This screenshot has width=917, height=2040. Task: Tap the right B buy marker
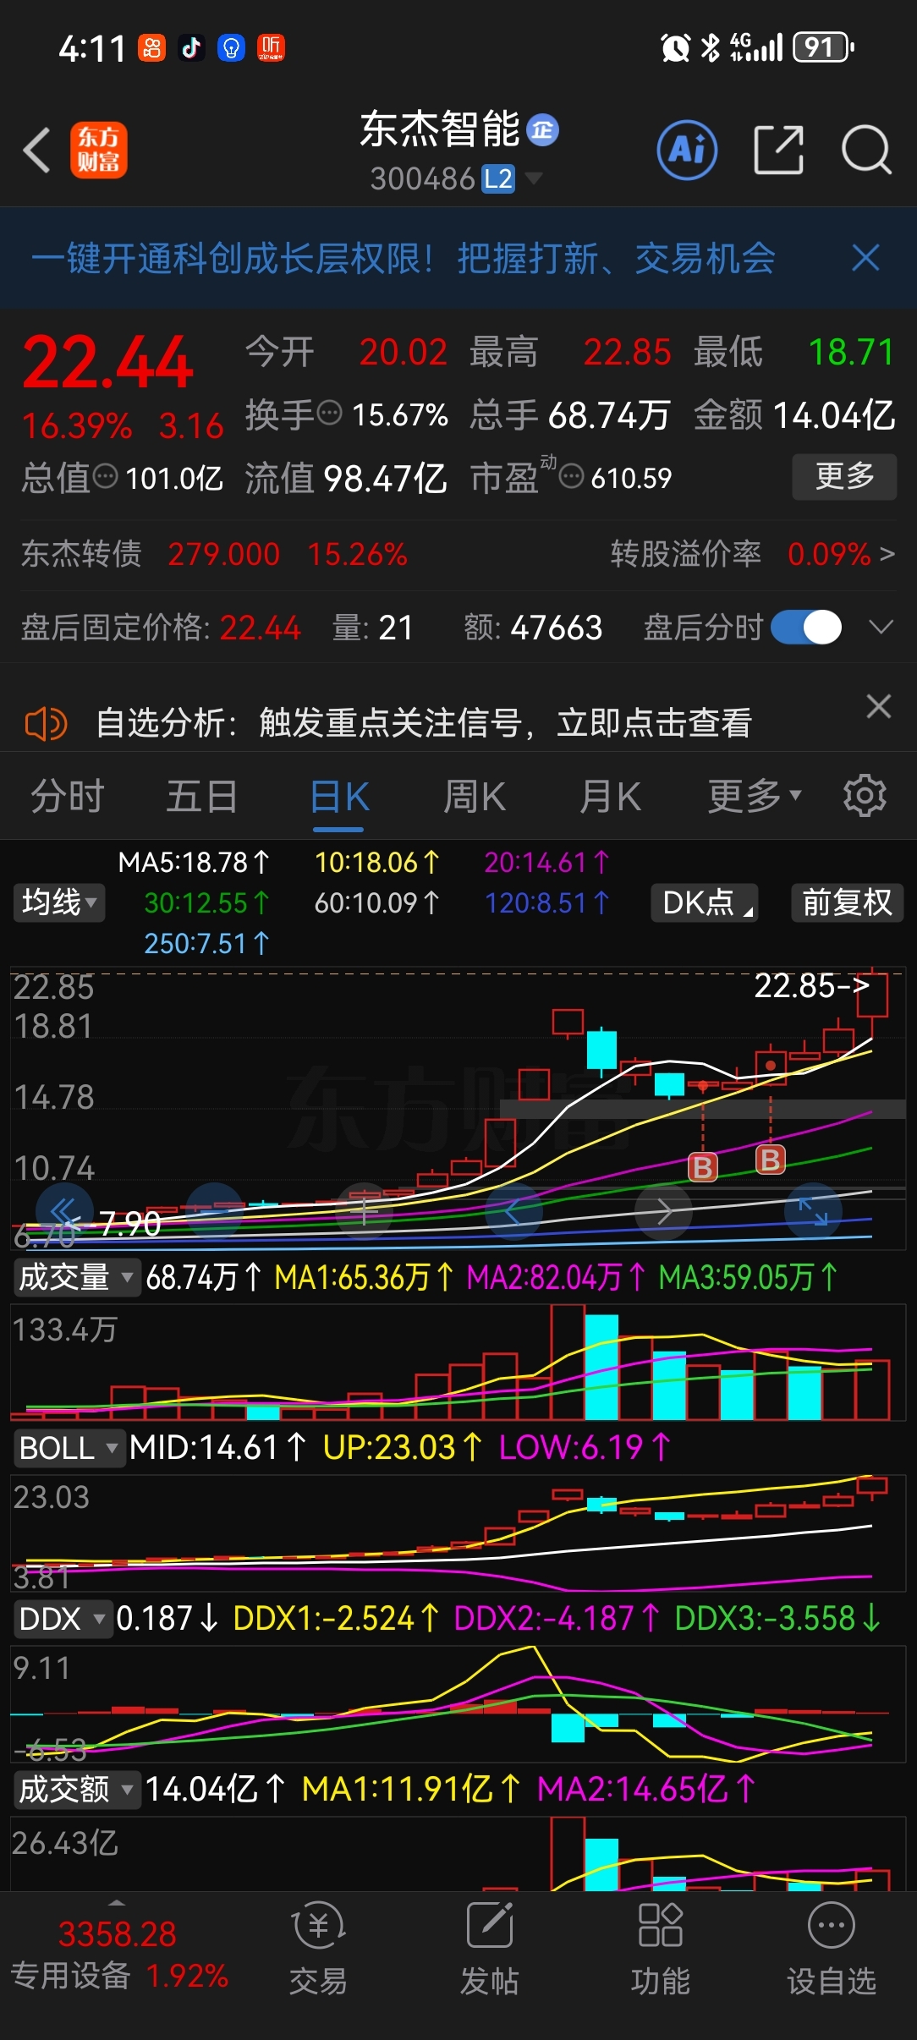[x=771, y=1160]
